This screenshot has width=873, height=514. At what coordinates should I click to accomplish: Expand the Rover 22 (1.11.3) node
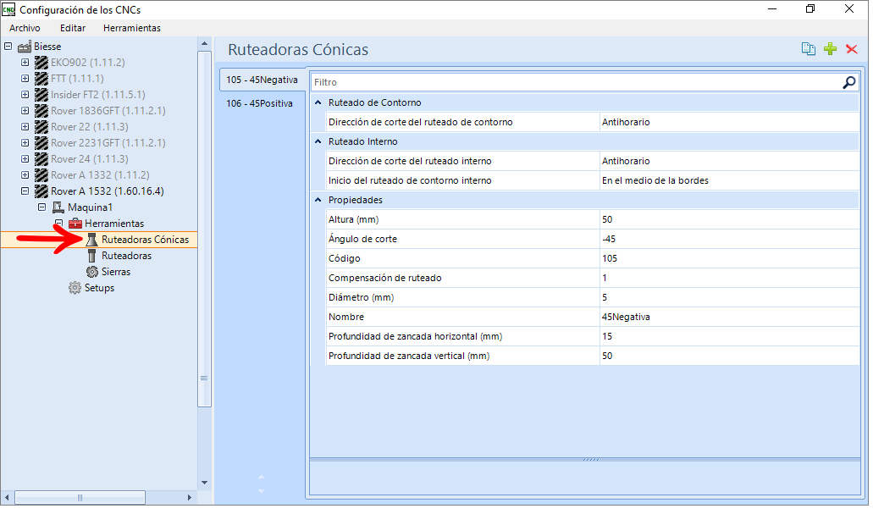click(x=25, y=128)
